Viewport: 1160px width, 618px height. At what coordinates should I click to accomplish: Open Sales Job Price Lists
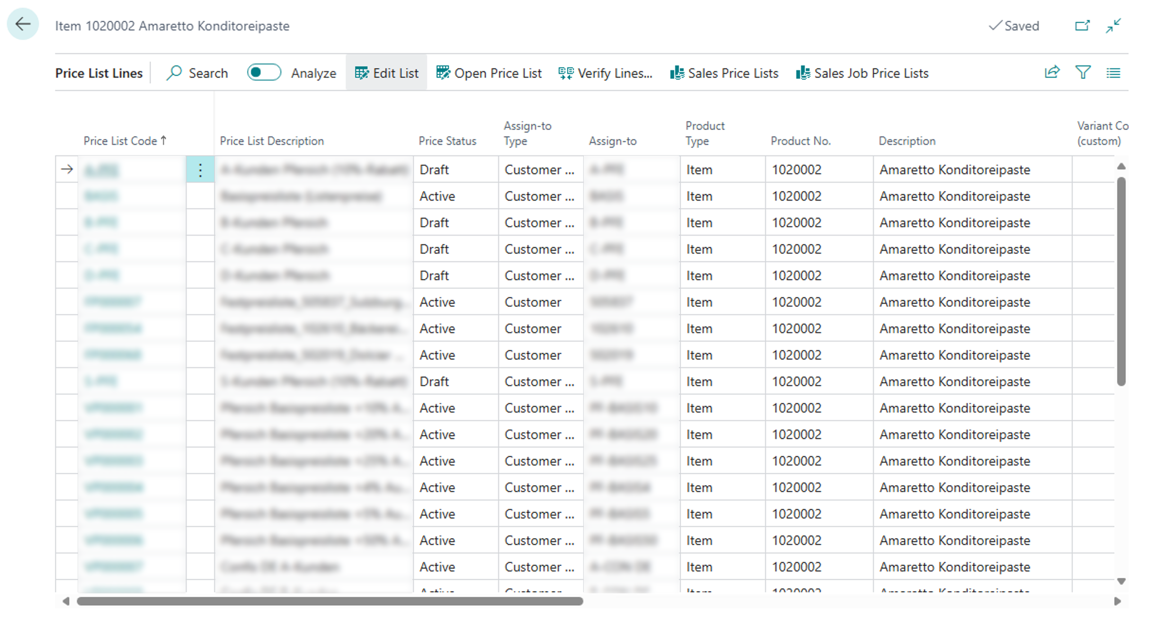[863, 73]
